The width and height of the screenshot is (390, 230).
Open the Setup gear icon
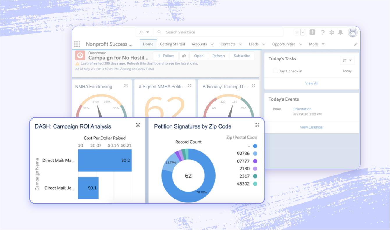[x=332, y=32]
